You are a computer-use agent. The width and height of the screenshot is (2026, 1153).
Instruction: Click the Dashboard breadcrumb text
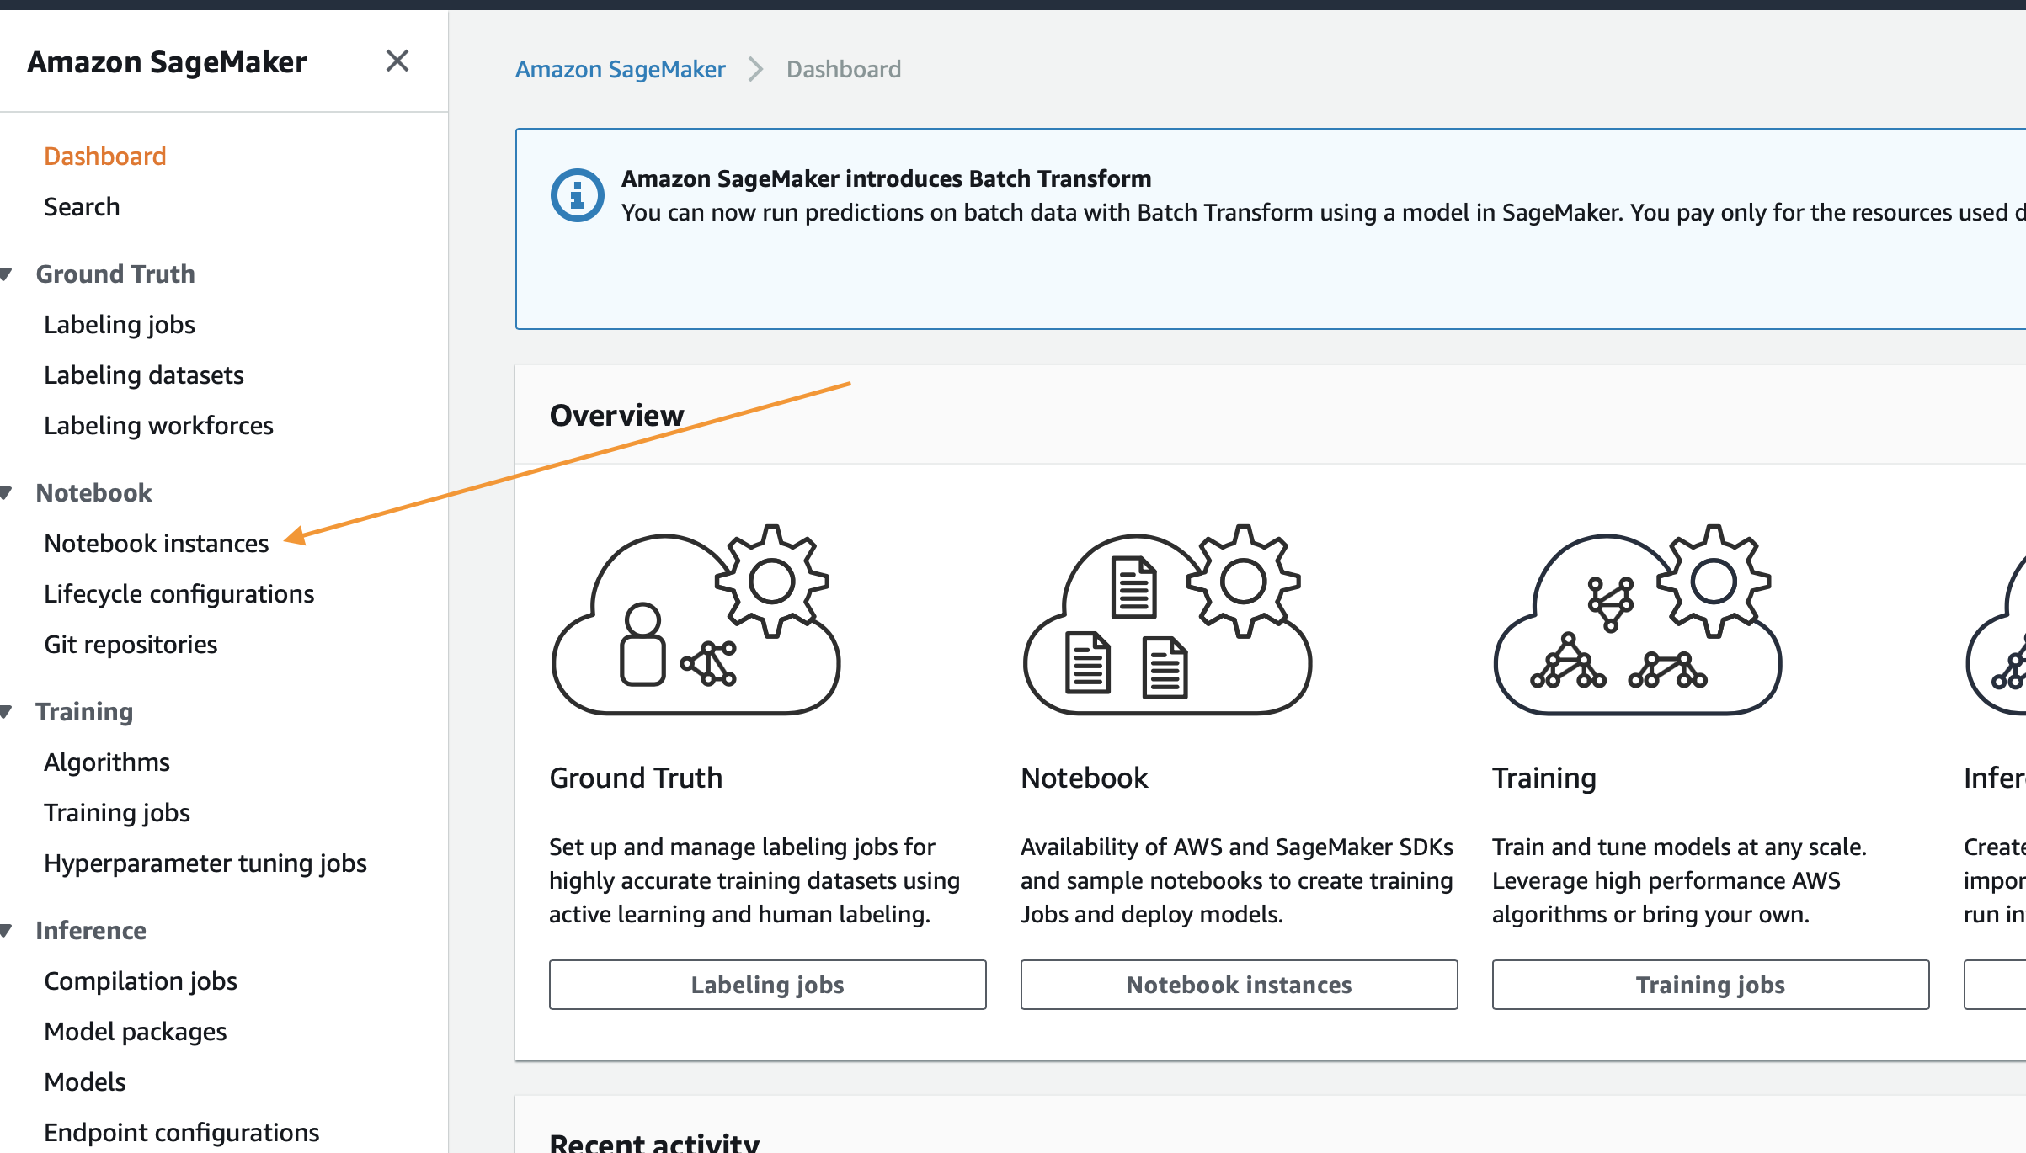click(x=844, y=69)
